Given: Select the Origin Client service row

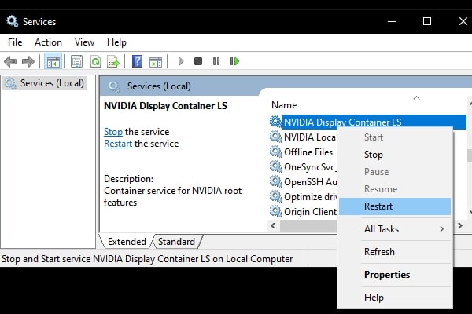Looking at the screenshot, I should [x=303, y=212].
